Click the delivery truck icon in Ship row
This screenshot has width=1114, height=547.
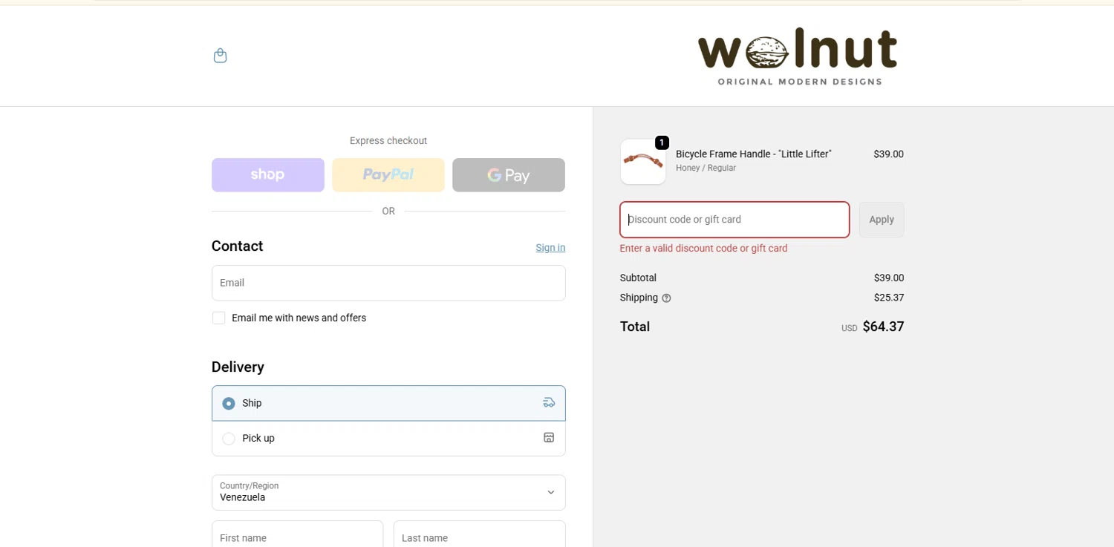coord(549,403)
